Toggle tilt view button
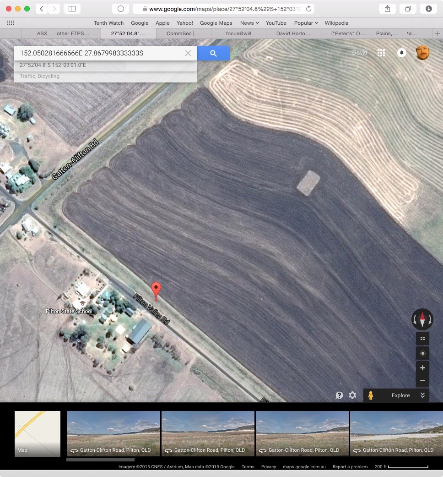 422,339
